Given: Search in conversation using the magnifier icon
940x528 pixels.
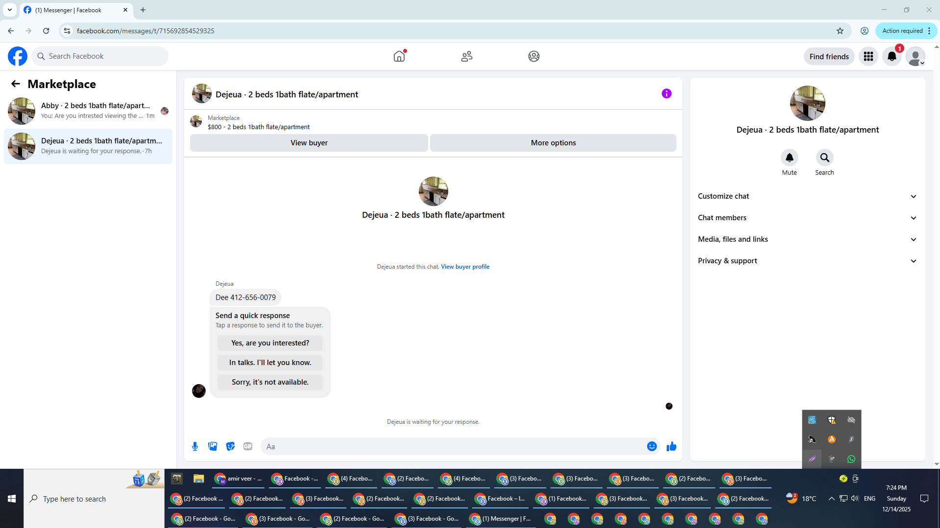Looking at the screenshot, I should point(824,158).
